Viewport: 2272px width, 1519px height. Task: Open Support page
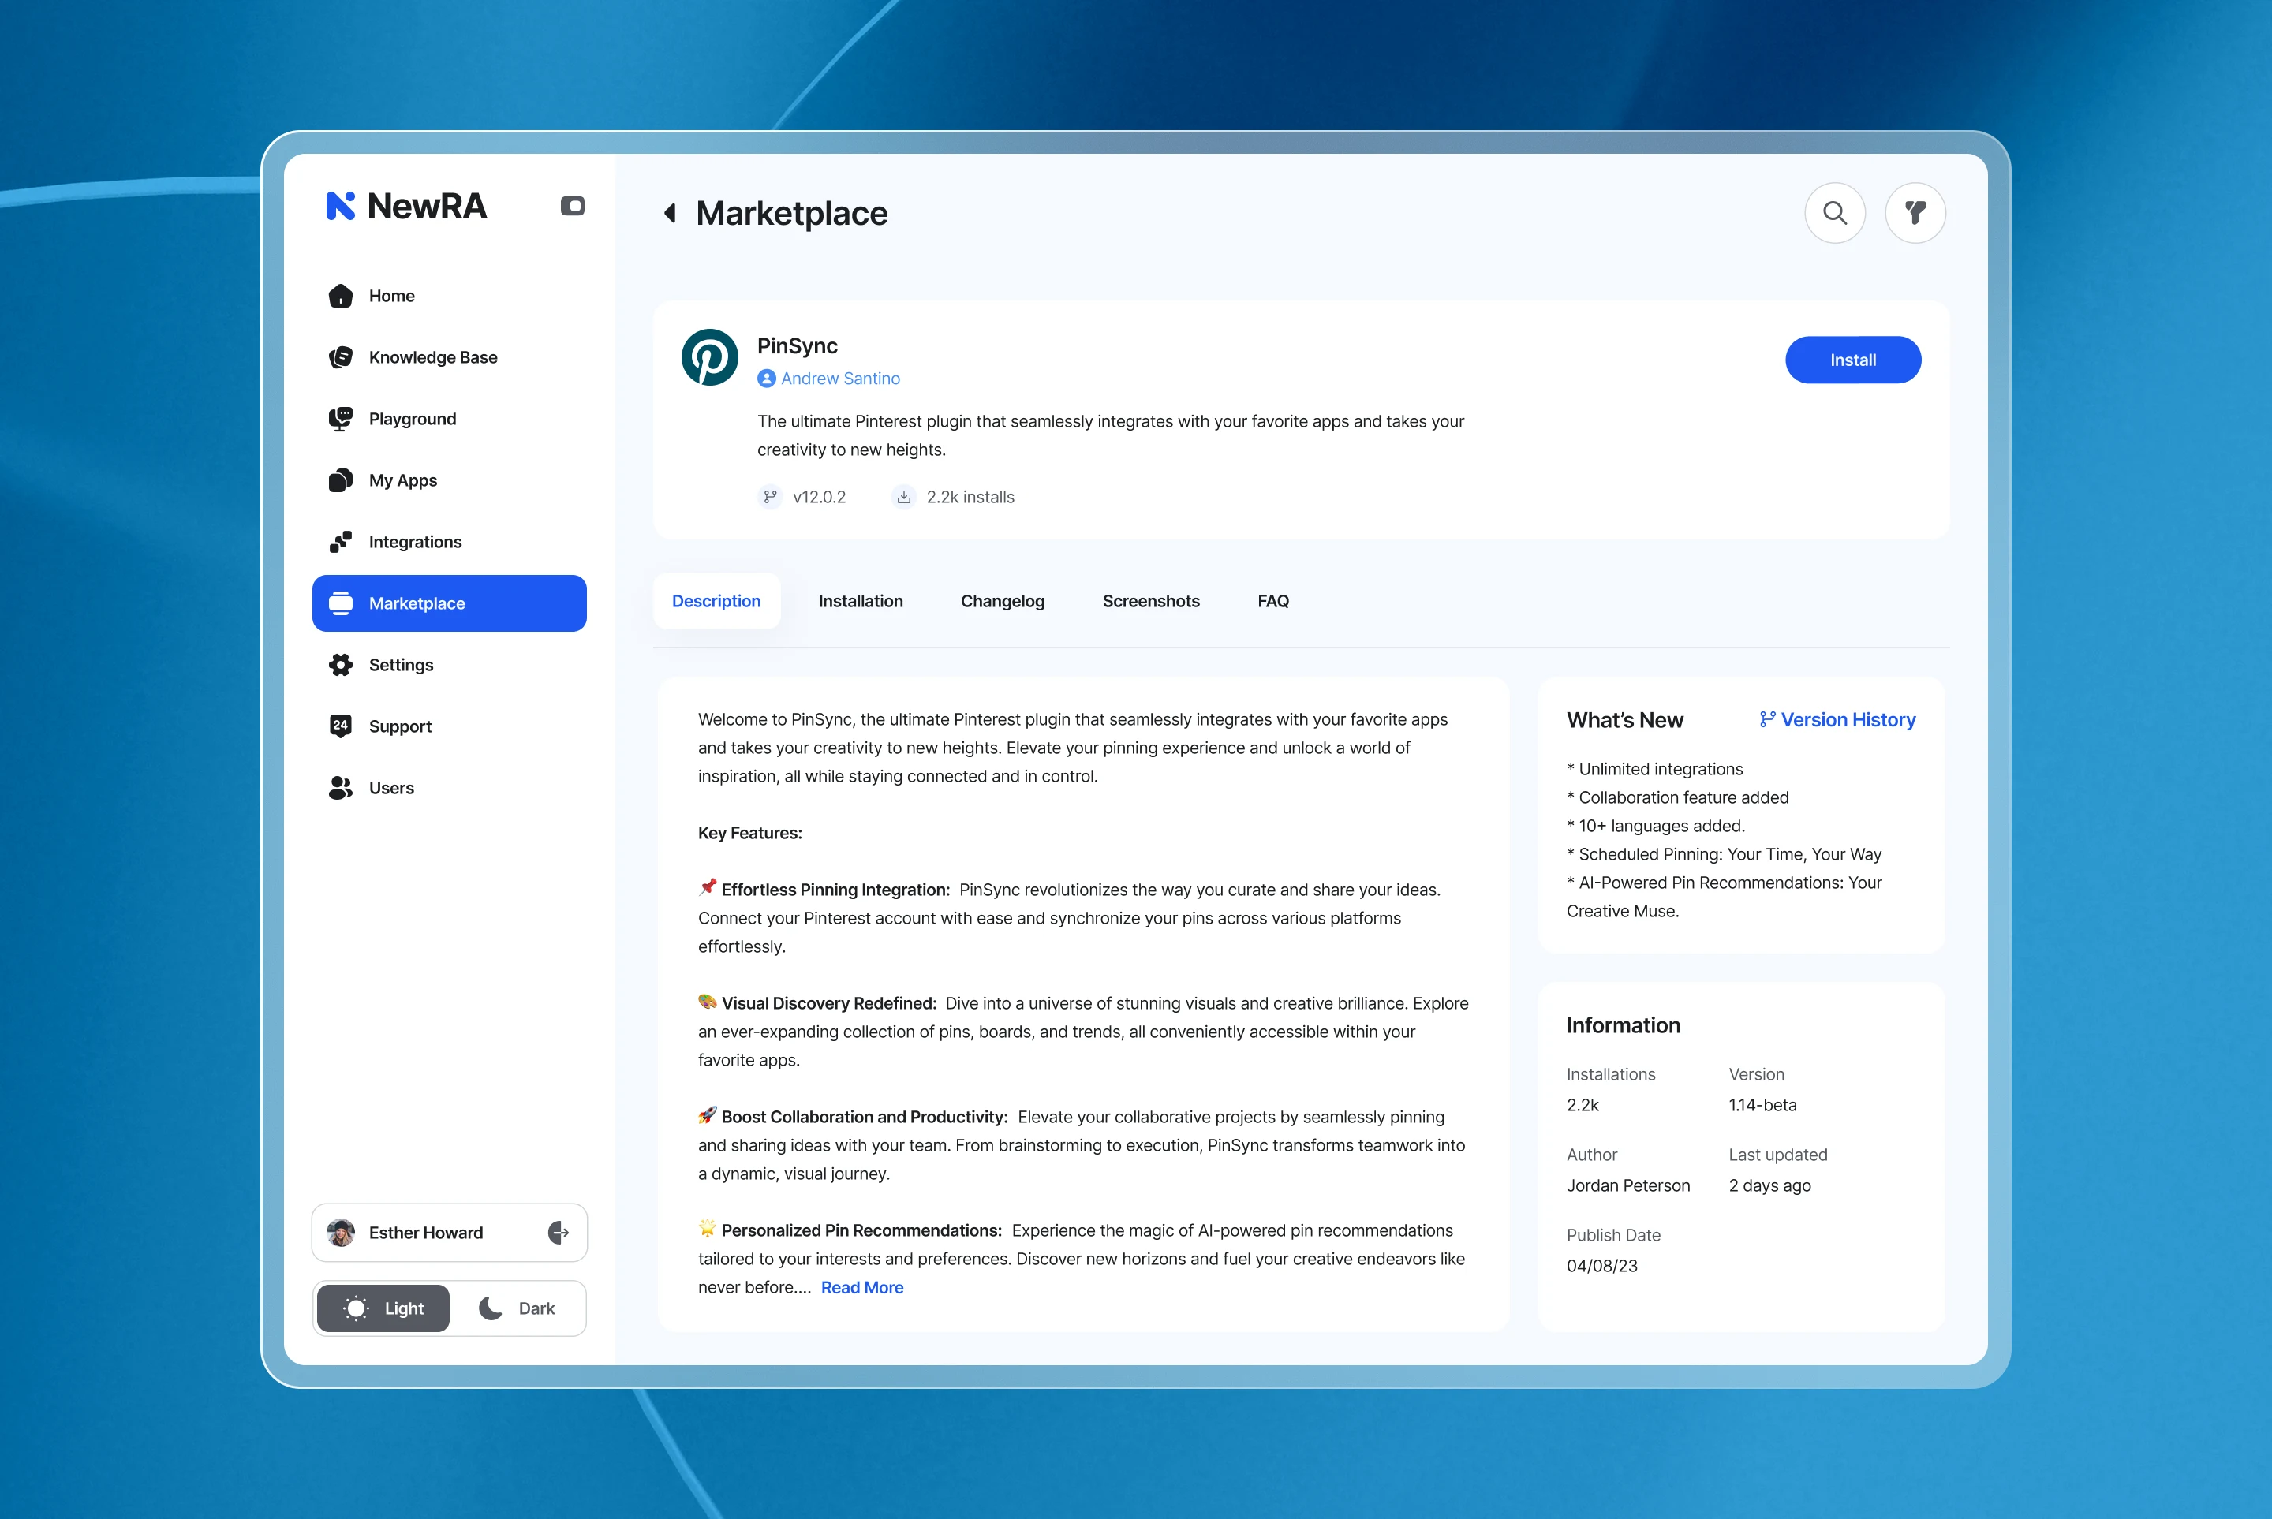450,726
